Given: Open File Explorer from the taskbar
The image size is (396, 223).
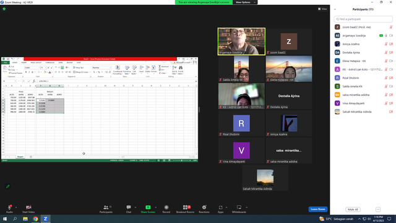Looking at the screenshot, I should tap(25, 219).
